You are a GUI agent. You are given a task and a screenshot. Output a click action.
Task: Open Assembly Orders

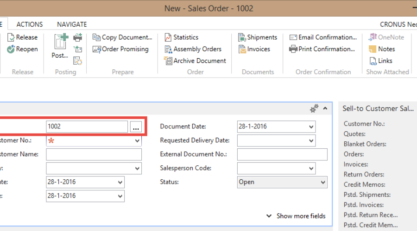pos(193,49)
